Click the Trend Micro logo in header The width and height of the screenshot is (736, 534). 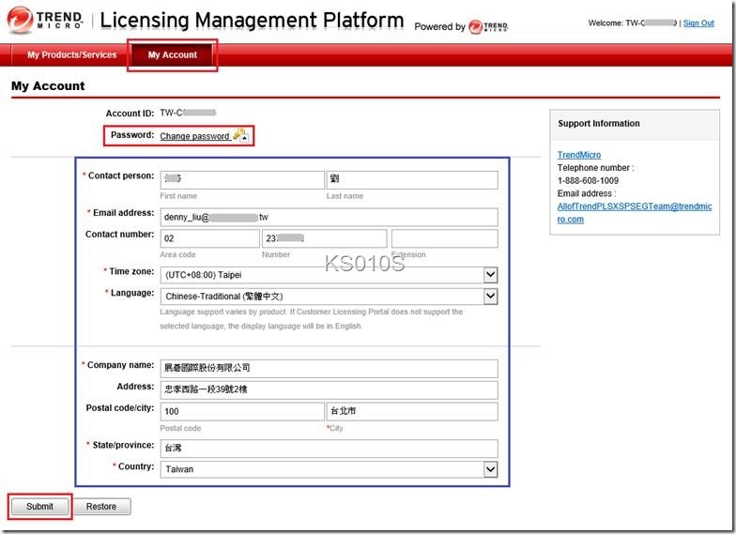pos(45,20)
